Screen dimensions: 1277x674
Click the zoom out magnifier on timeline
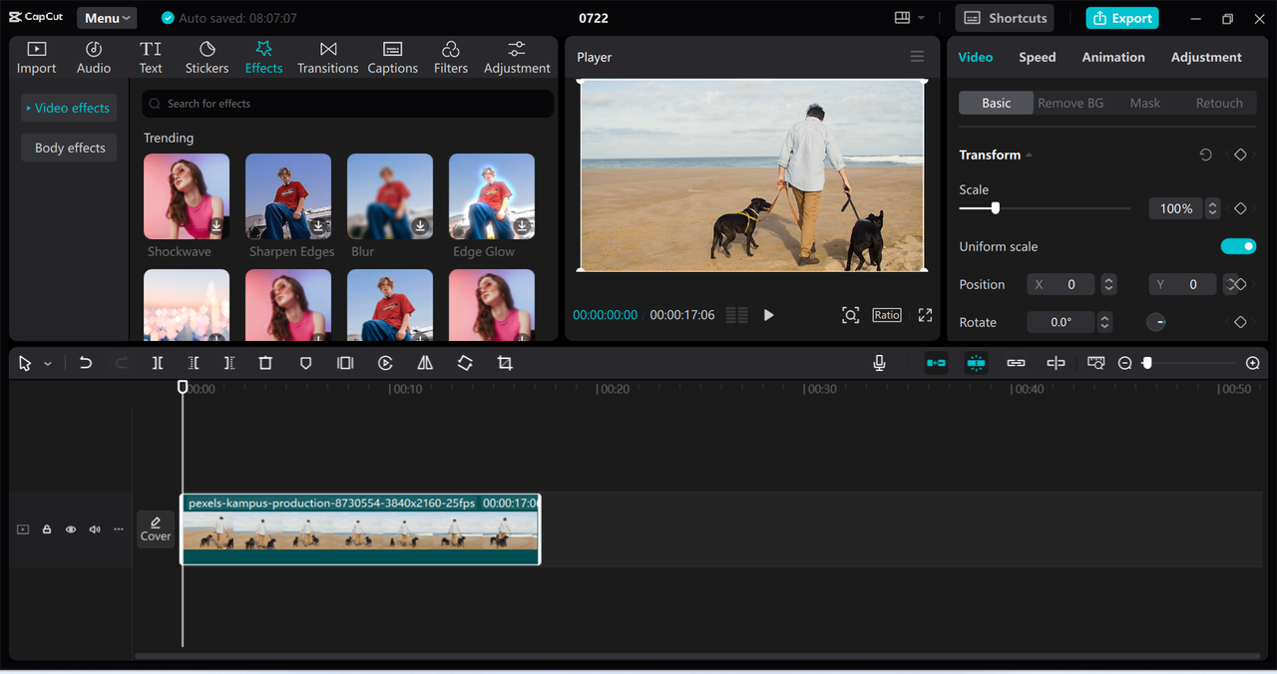1124,363
